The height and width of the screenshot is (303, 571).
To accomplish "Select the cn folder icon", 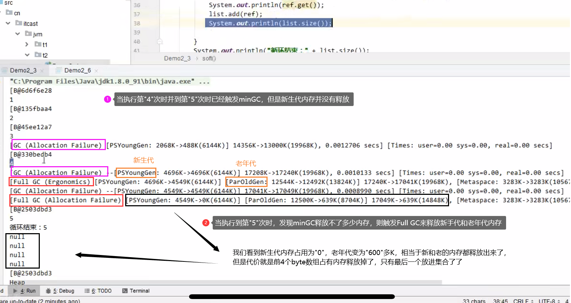I will click(x=9, y=13).
